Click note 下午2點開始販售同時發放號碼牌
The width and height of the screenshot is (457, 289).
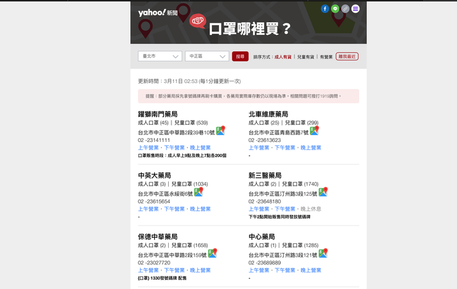coord(279,217)
